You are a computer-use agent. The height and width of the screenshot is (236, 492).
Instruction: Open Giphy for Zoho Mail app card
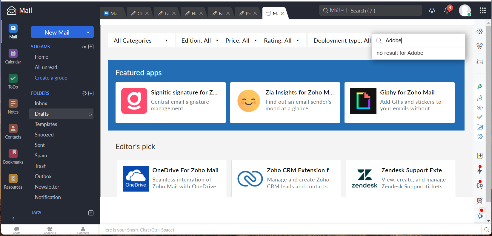pyautogui.click(x=399, y=103)
